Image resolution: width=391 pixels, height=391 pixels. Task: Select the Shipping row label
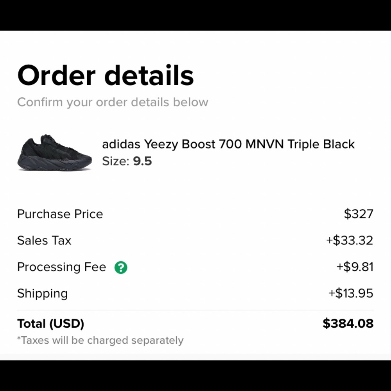(42, 293)
